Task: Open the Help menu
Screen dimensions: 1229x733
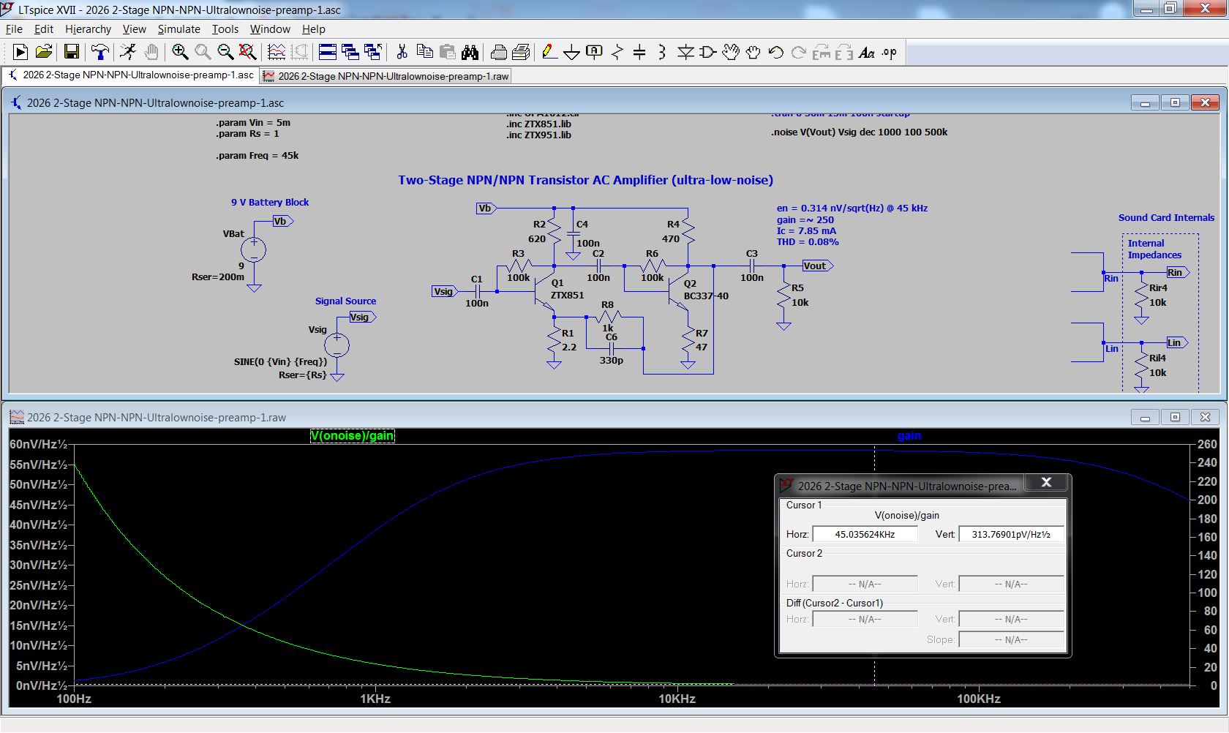Action: (313, 29)
